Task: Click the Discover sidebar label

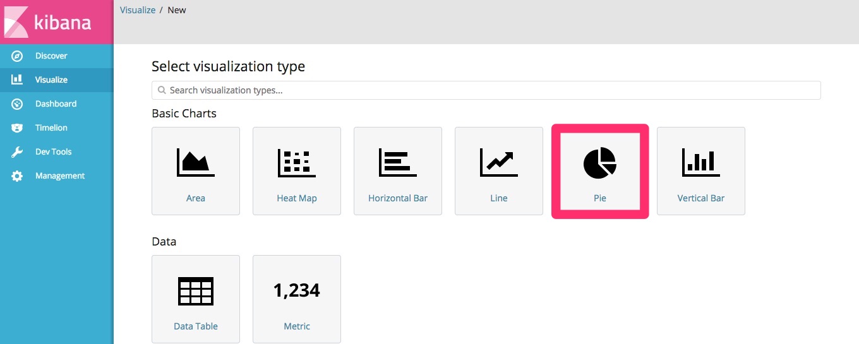Action: [x=51, y=56]
